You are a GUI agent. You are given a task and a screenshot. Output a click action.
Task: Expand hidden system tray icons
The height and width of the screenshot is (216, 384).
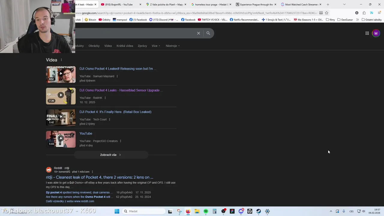coord(331,211)
